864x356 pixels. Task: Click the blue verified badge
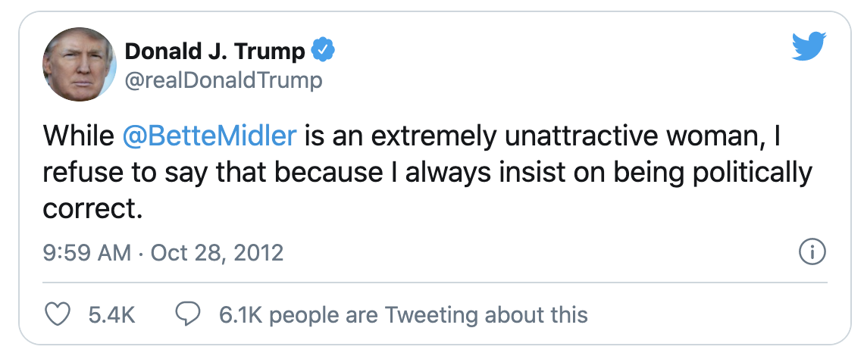point(323,50)
